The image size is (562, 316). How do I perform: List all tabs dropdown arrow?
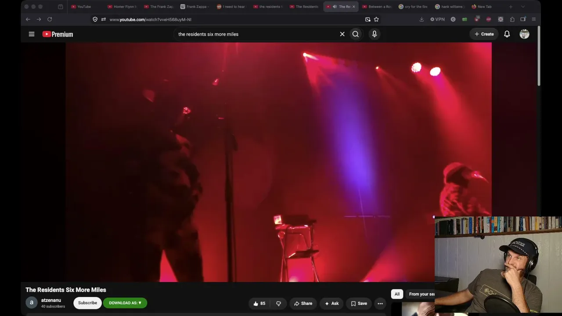(522, 7)
